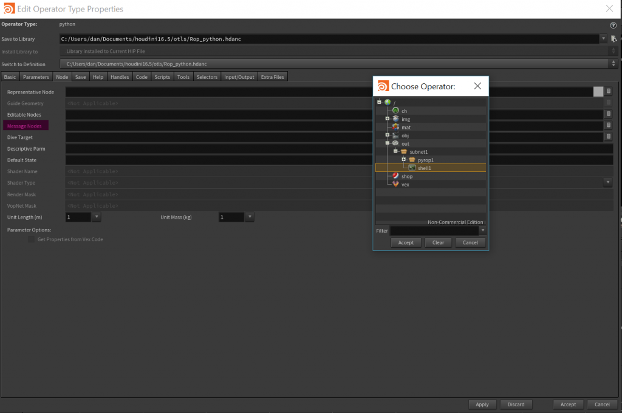Collapse the out network tree node
Screen dimensions: 622x413
coord(387,143)
